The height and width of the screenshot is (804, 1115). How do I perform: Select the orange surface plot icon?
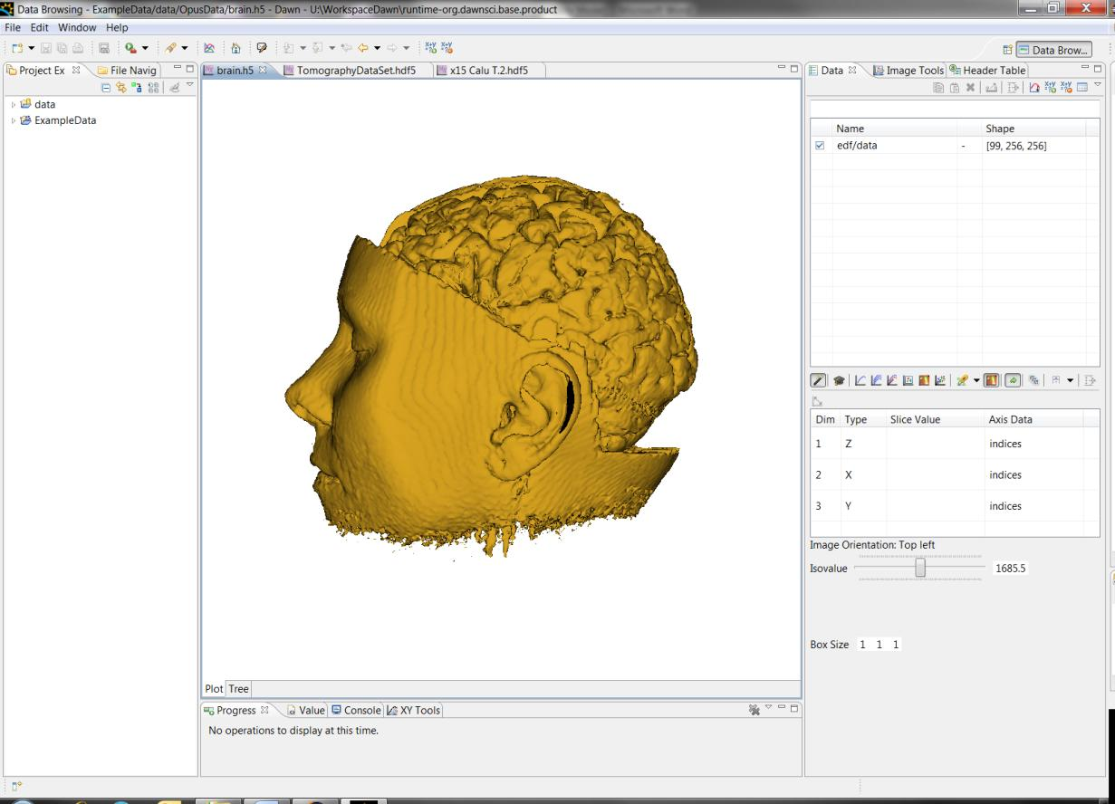[925, 380]
